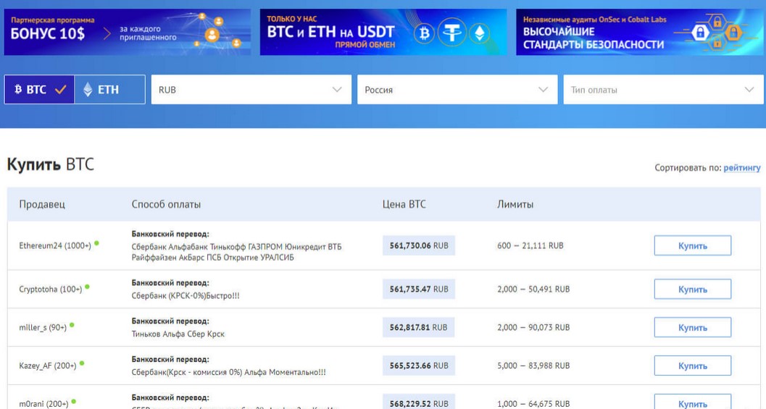Click the Bitcoin coin icon in USDT banner
The width and height of the screenshot is (766, 409).
click(424, 33)
